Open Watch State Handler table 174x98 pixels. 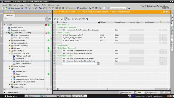(23, 64)
